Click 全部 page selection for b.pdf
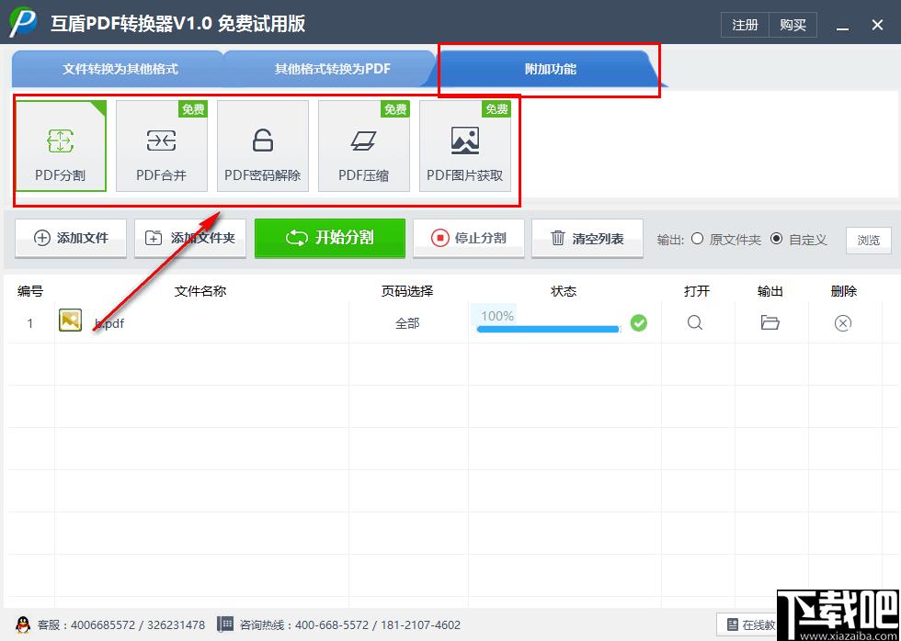Image resolution: width=901 pixels, height=641 pixels. point(407,323)
